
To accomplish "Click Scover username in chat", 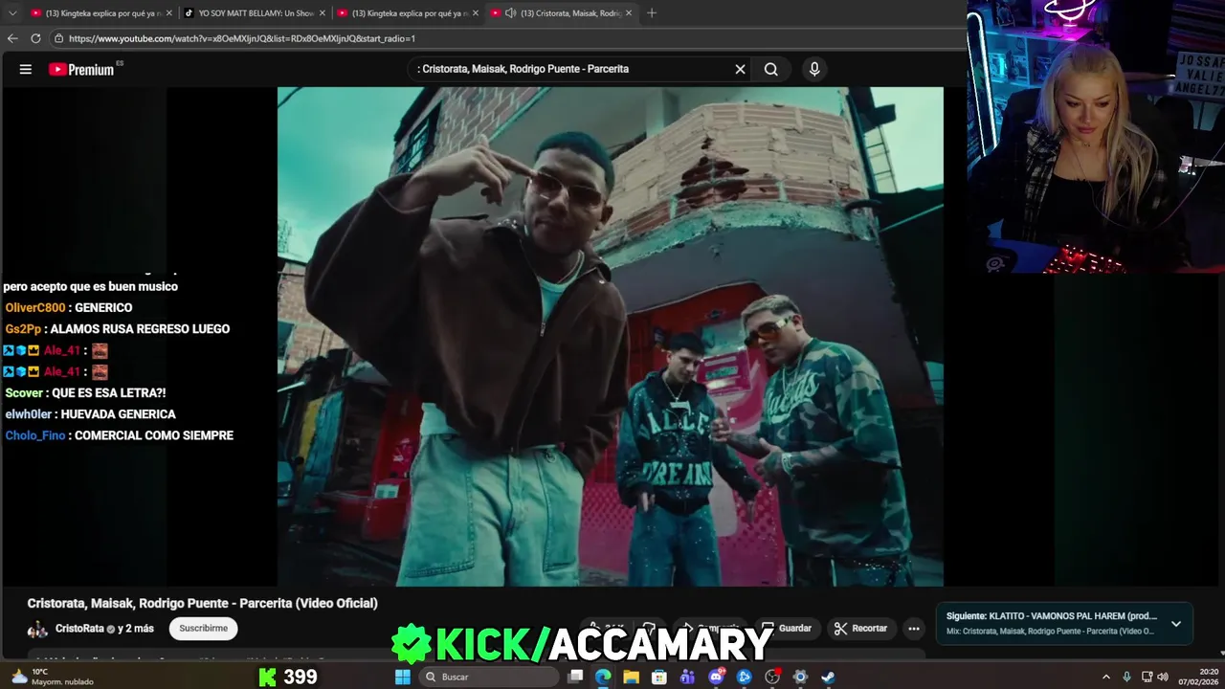I will coord(24,393).
